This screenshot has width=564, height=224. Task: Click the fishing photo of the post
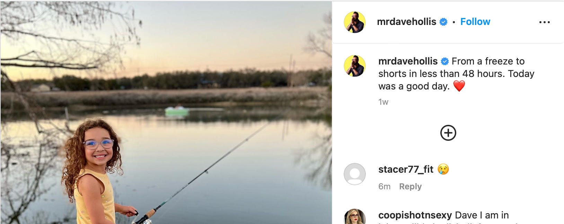click(x=166, y=112)
